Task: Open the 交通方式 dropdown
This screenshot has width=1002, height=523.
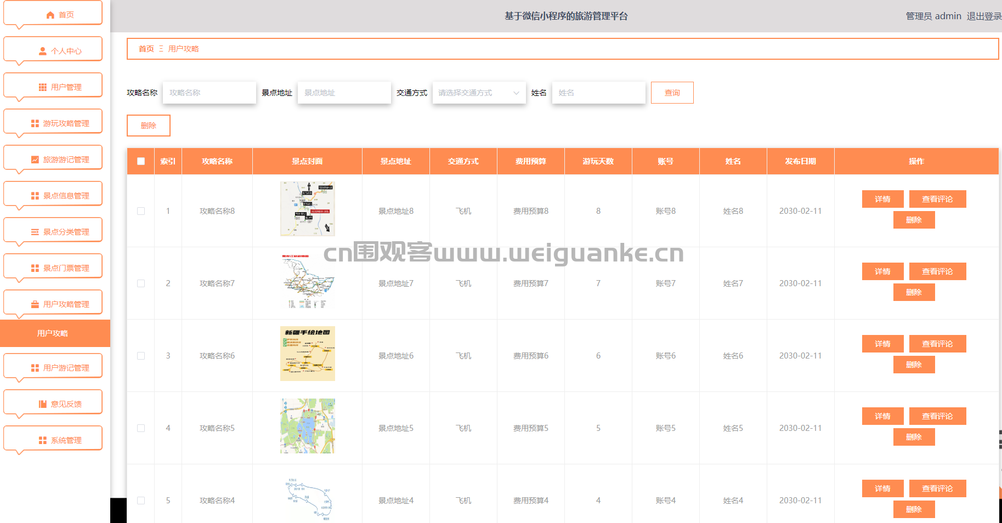Action: click(478, 93)
